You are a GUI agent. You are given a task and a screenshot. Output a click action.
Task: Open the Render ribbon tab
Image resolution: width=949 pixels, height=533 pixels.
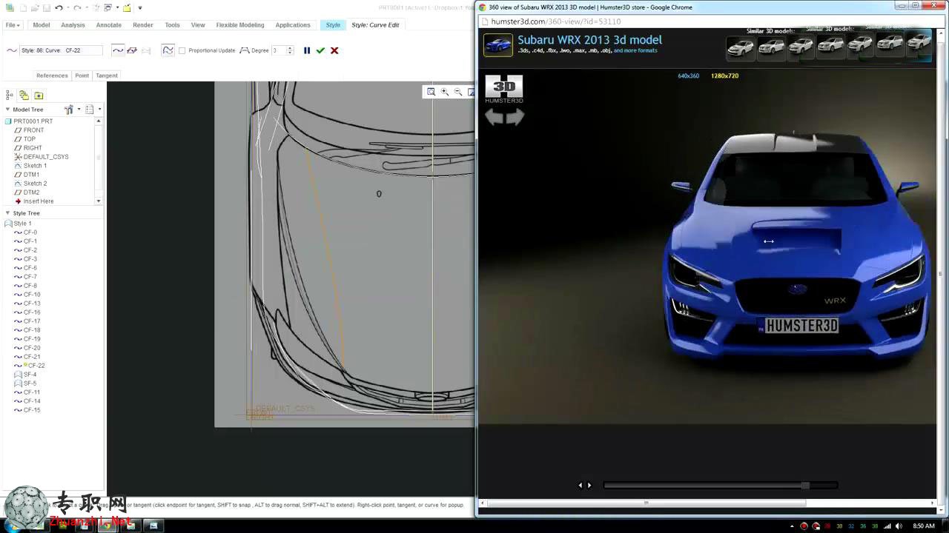pyautogui.click(x=143, y=25)
